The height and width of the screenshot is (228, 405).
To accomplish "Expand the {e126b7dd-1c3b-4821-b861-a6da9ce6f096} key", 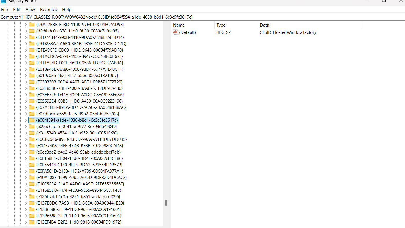I will 26,196.
